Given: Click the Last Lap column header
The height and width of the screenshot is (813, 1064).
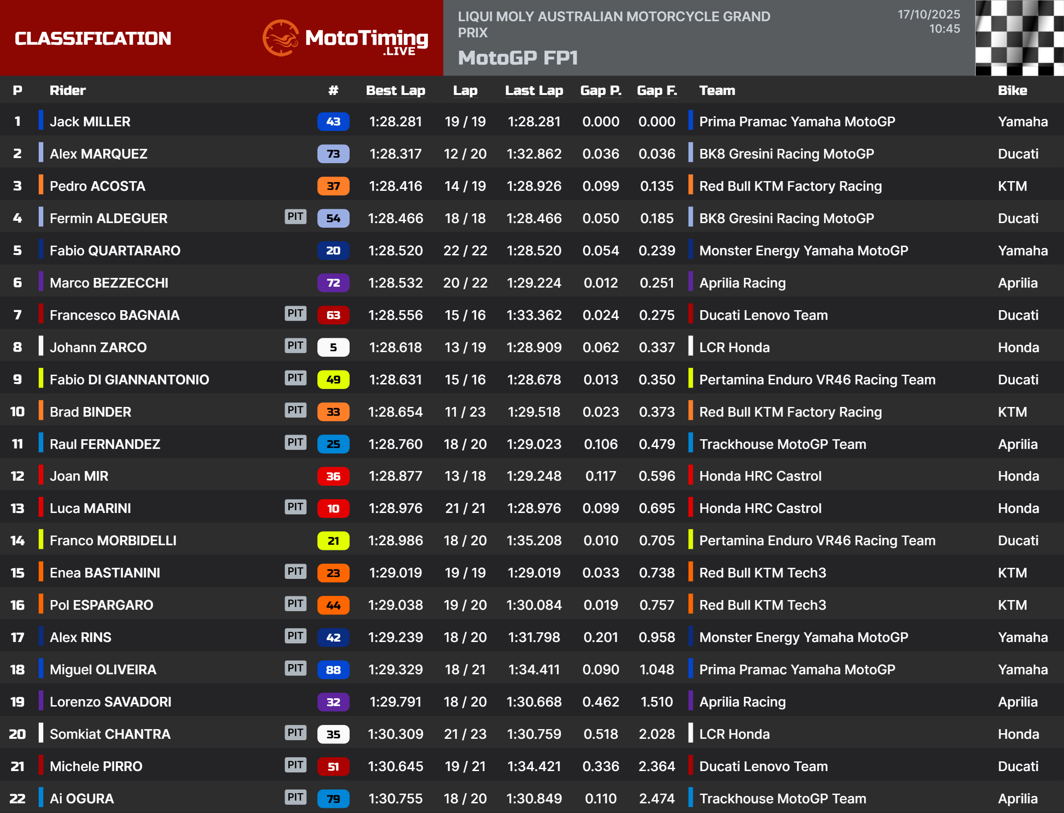Looking at the screenshot, I should pyautogui.click(x=533, y=90).
